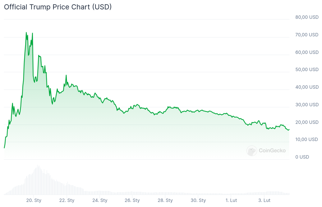This screenshot has width=322, height=207.
Task: Click the 10,00 USD axis label
Action: pyautogui.click(x=307, y=139)
